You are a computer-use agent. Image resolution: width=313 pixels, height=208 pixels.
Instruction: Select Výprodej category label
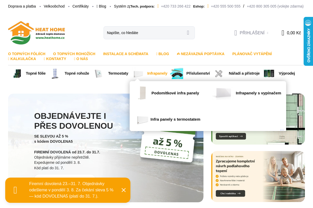[287, 73]
